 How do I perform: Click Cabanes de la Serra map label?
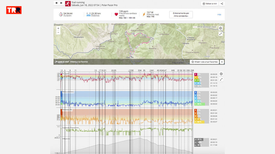[191, 38]
